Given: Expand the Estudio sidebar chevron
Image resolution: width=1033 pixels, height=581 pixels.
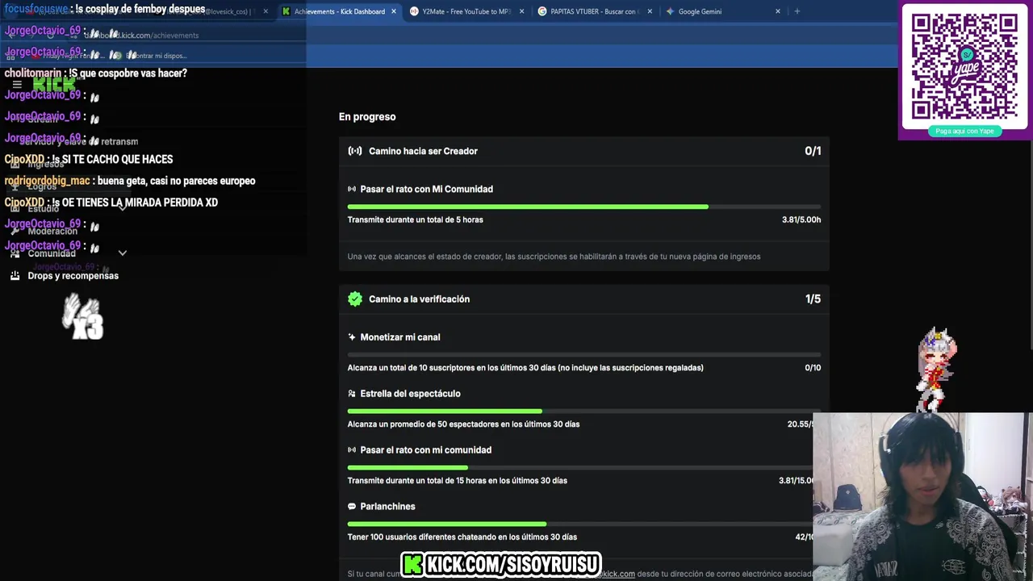Looking at the screenshot, I should point(123,208).
